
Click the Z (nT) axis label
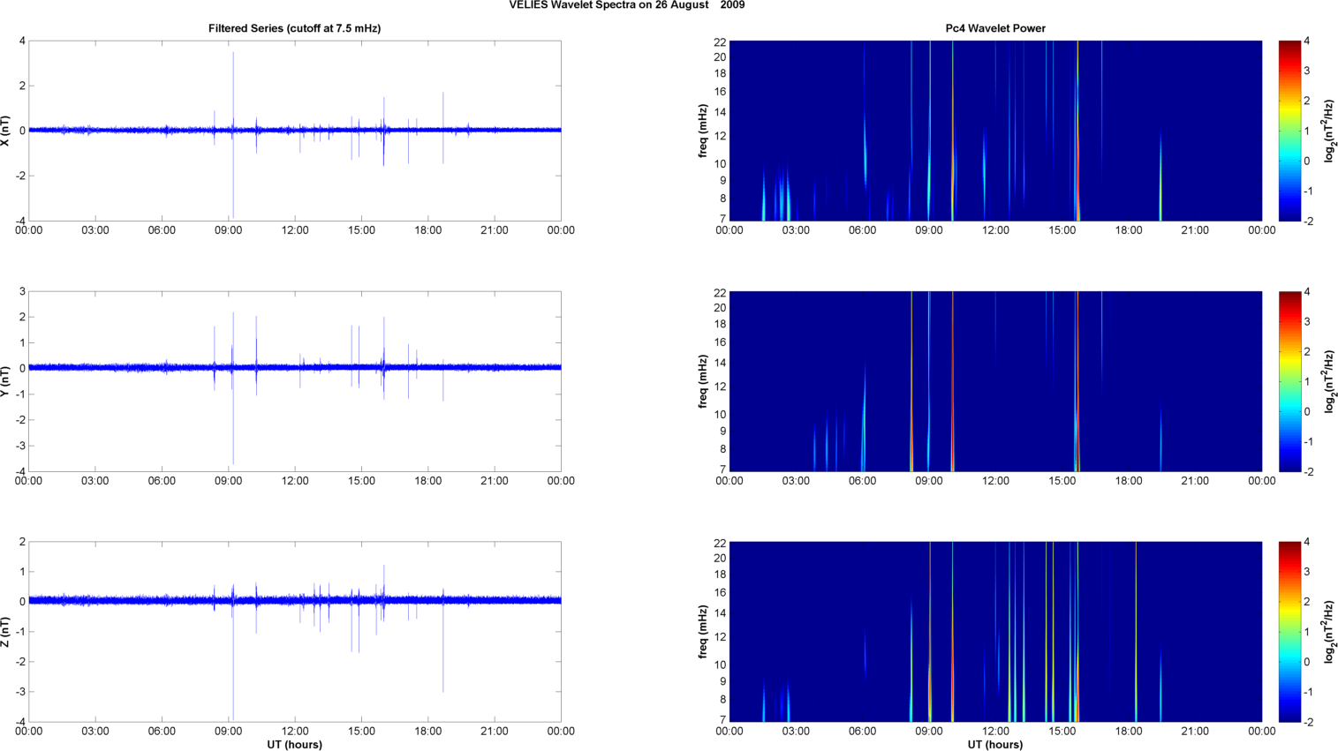tap(6, 632)
